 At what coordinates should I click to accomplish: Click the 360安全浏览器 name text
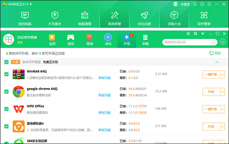[37, 141]
